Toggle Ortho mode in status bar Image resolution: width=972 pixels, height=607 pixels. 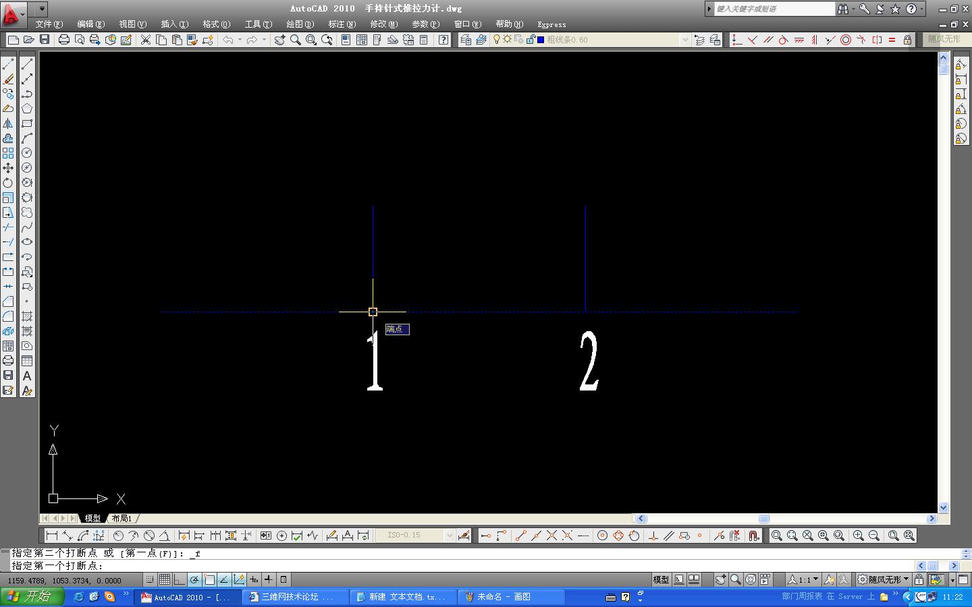[x=180, y=579]
